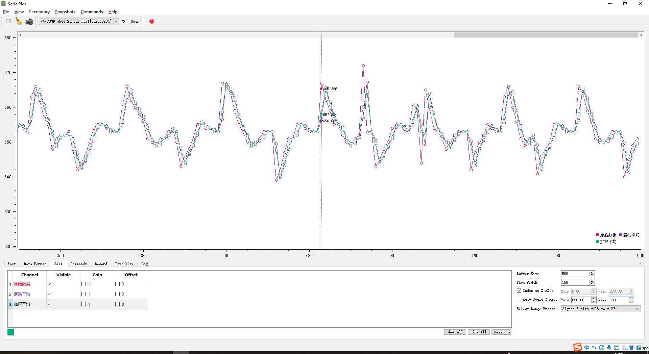Enable offset for channel 滑动平均
649x354 pixels.
tap(118, 294)
